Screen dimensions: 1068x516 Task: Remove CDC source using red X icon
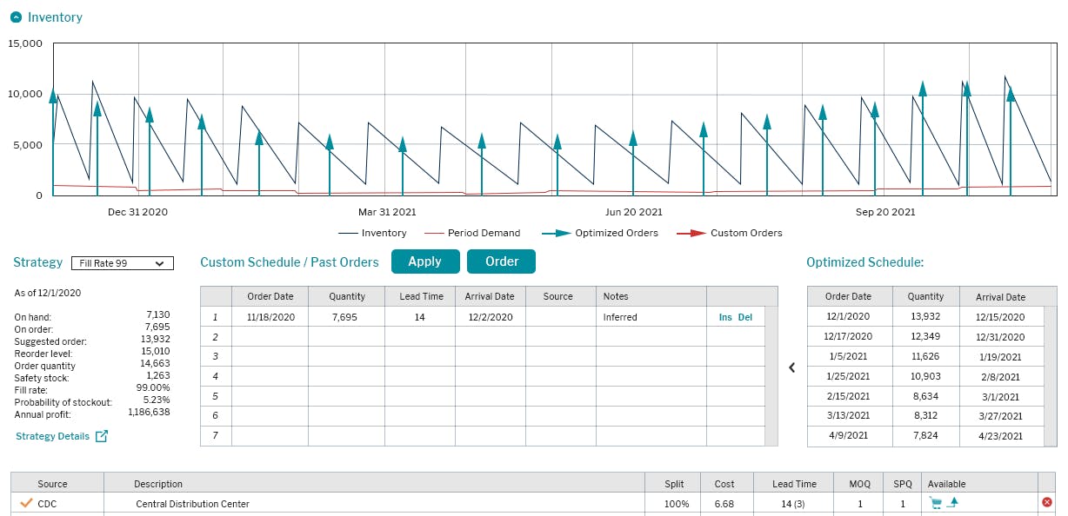coord(1047,501)
